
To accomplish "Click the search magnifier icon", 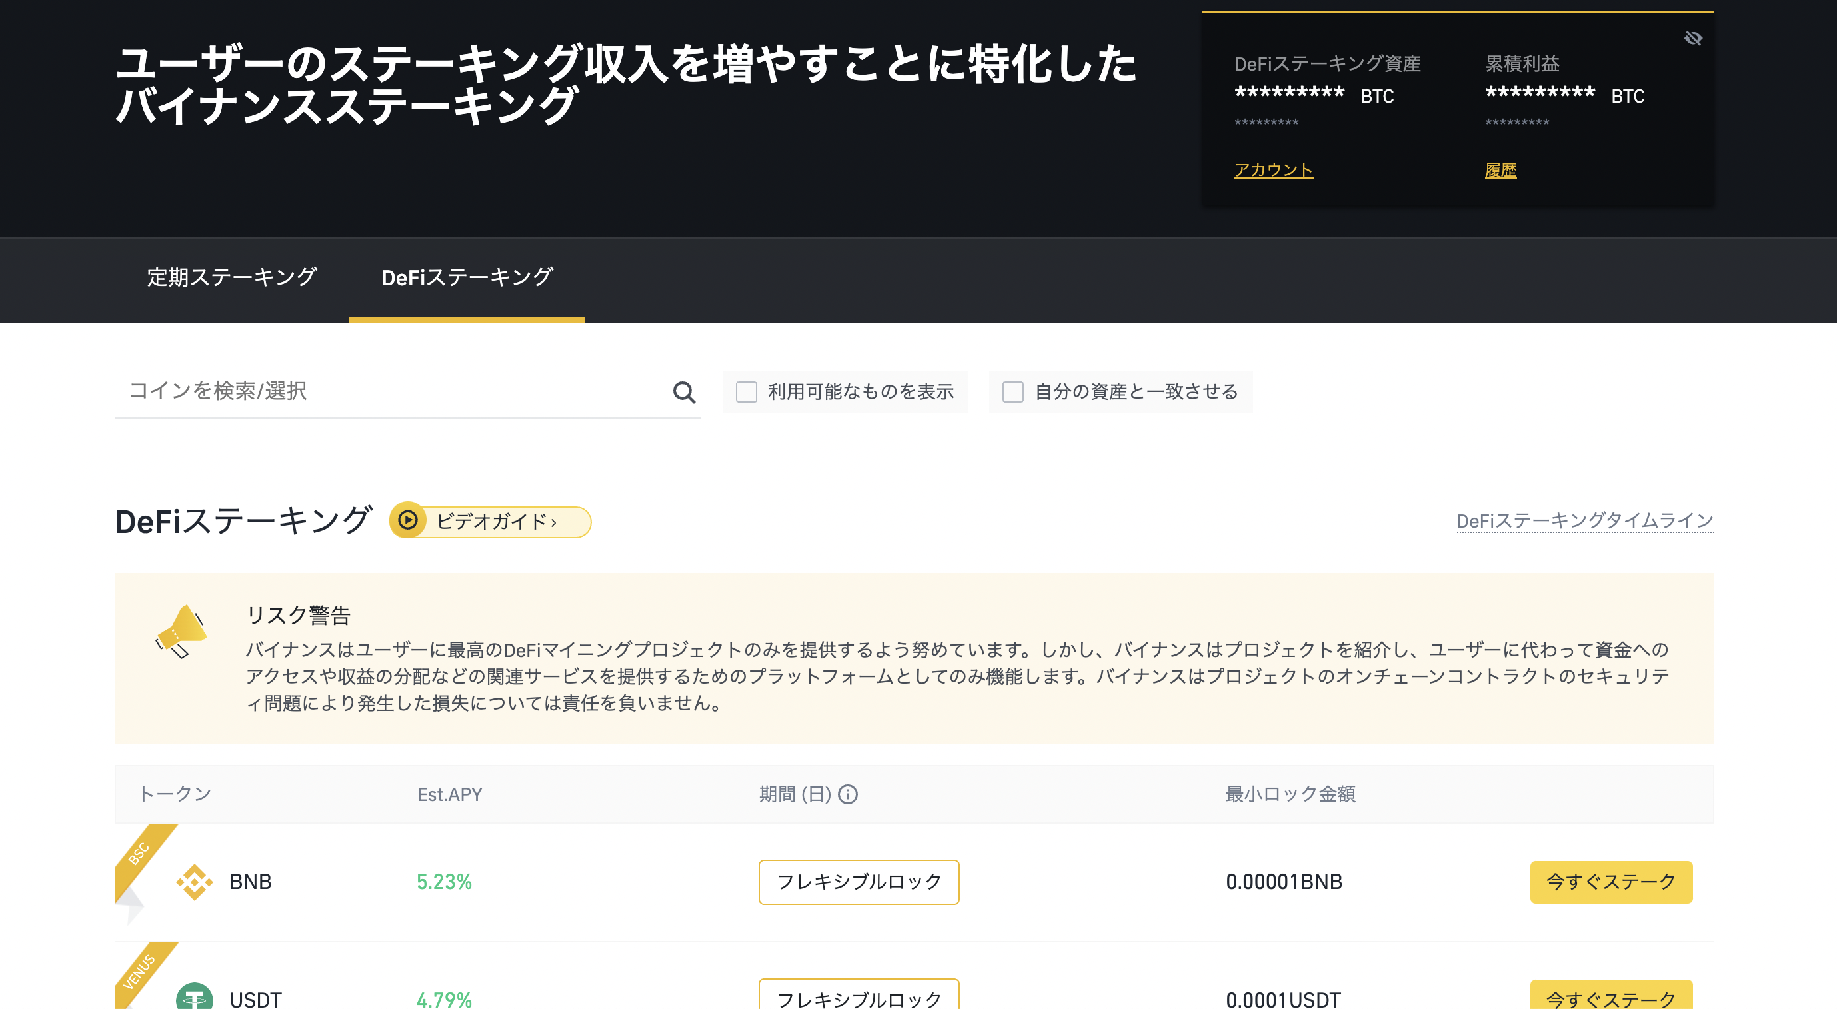I will (x=684, y=391).
